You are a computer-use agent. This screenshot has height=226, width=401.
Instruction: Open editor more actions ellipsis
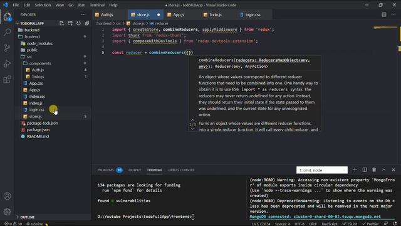(393, 14)
